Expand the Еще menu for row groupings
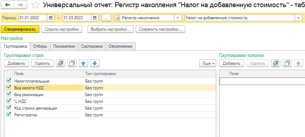The width and height of the screenshot is (305, 137). coord(208,63)
